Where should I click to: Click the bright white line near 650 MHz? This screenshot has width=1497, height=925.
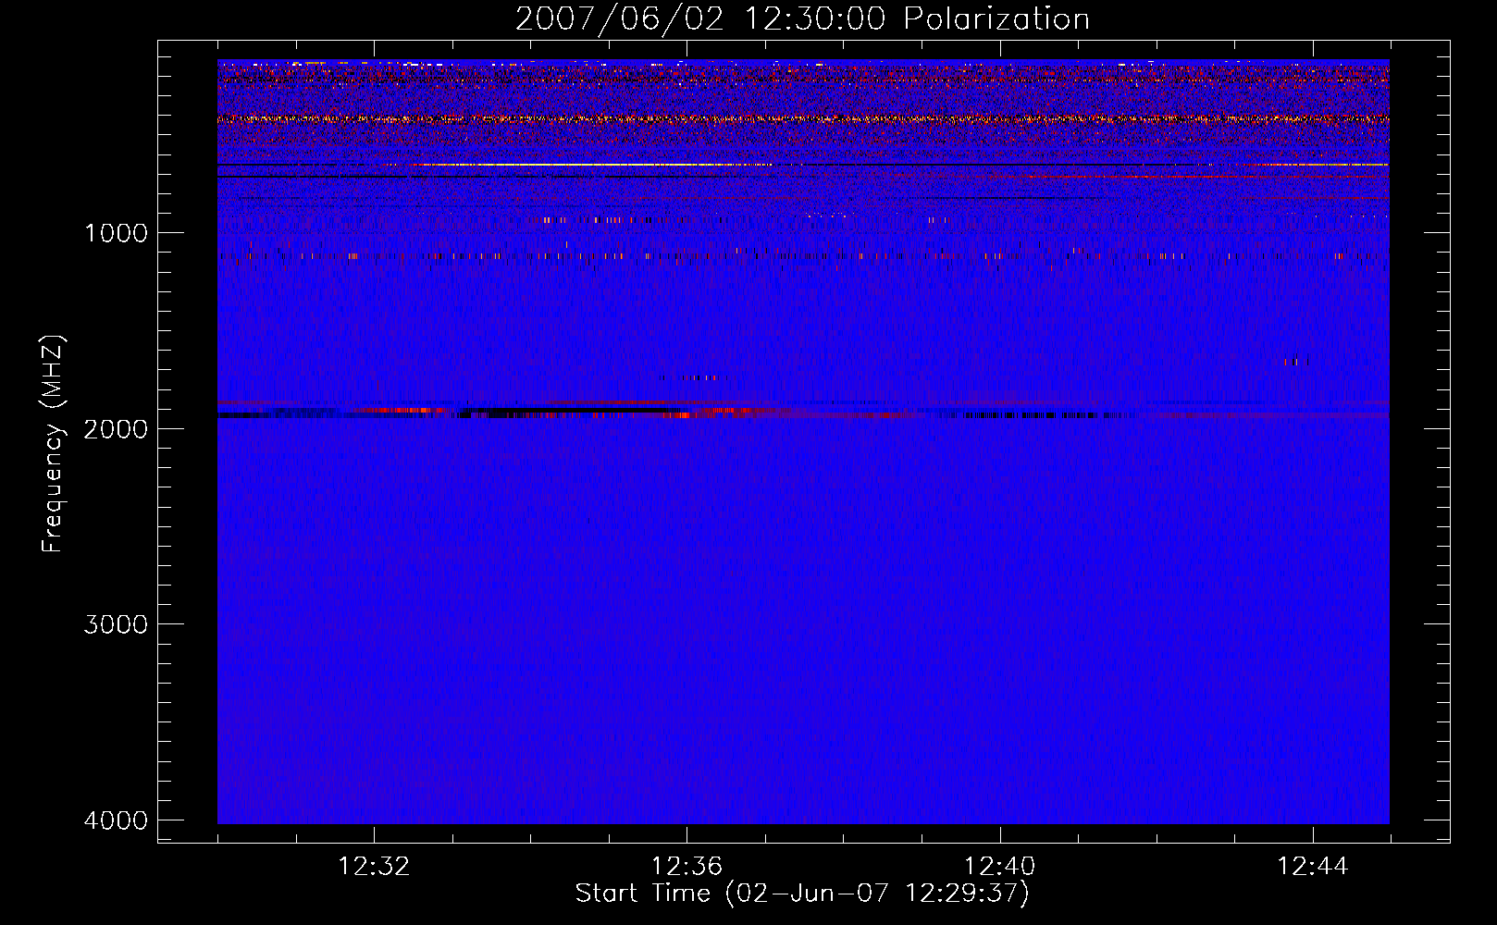coord(592,165)
